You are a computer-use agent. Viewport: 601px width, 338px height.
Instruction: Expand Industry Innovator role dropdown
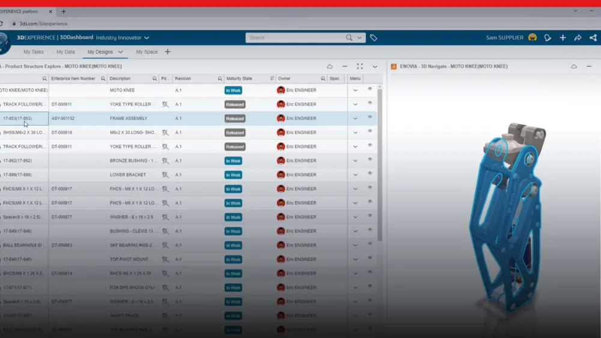click(x=147, y=38)
